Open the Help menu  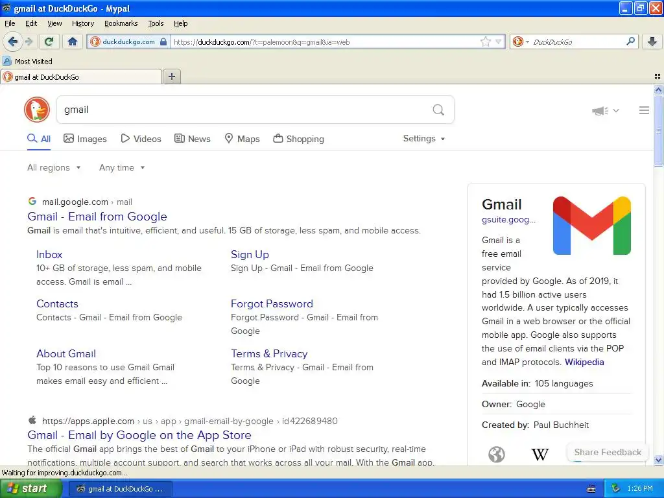click(x=180, y=23)
